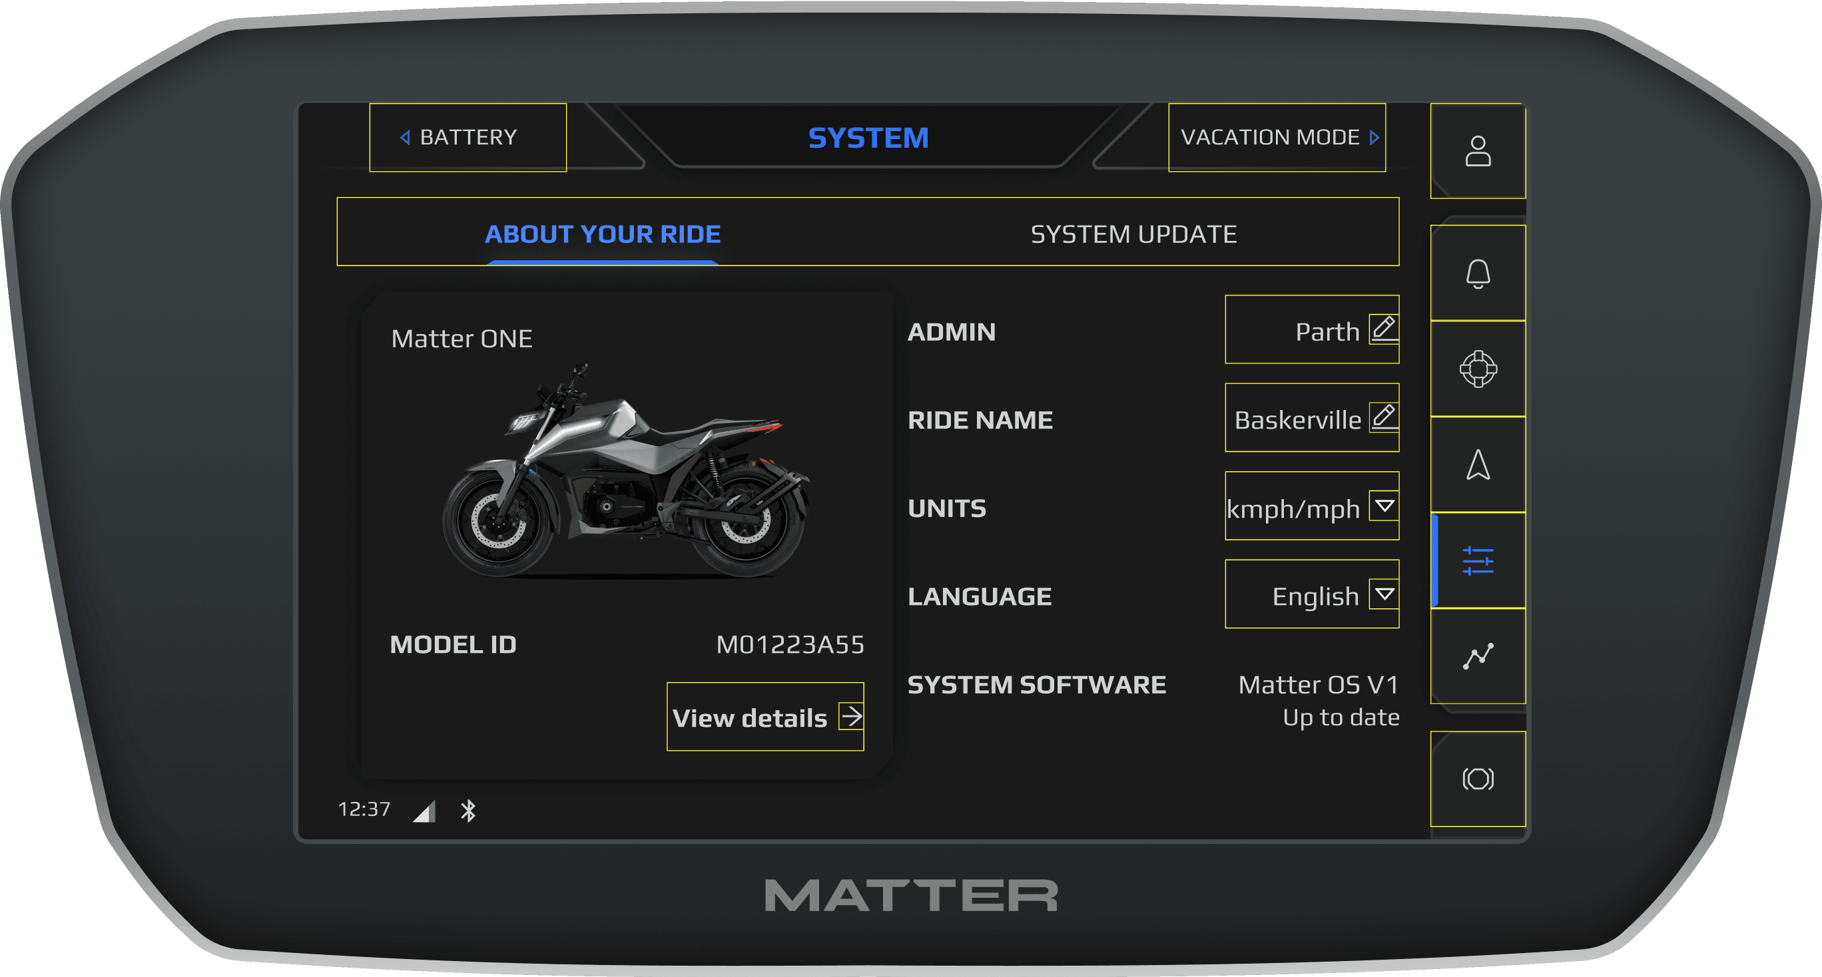Click the Admin name field showing Parth

pos(1312,329)
